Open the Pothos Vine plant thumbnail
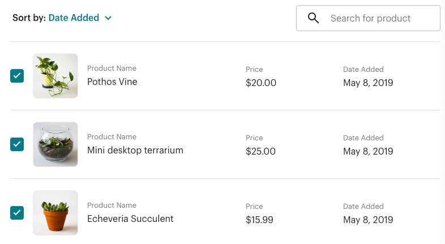 pos(55,76)
